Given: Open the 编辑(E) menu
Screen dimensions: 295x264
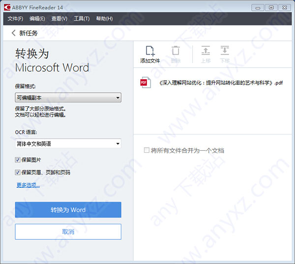Looking at the screenshot, I should click(37, 19).
